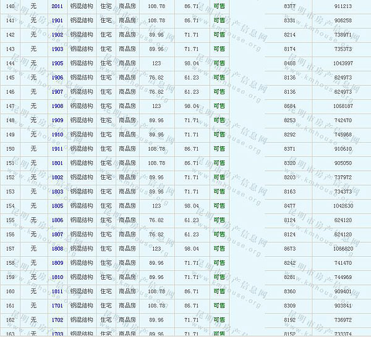Click room 1901 link
This screenshot has width=371, height=337.
pos(58,20)
